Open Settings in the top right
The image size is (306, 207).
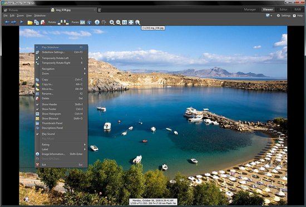coord(284,16)
